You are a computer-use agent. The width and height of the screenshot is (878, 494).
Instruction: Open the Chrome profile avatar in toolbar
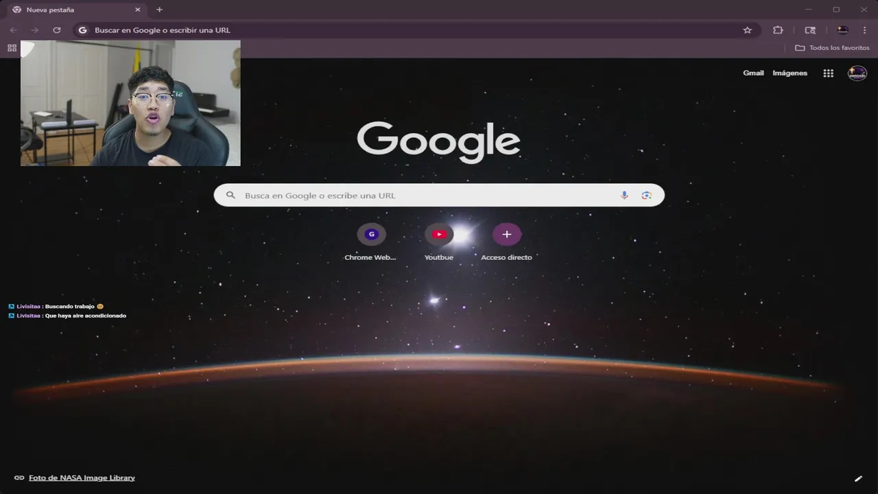(843, 30)
